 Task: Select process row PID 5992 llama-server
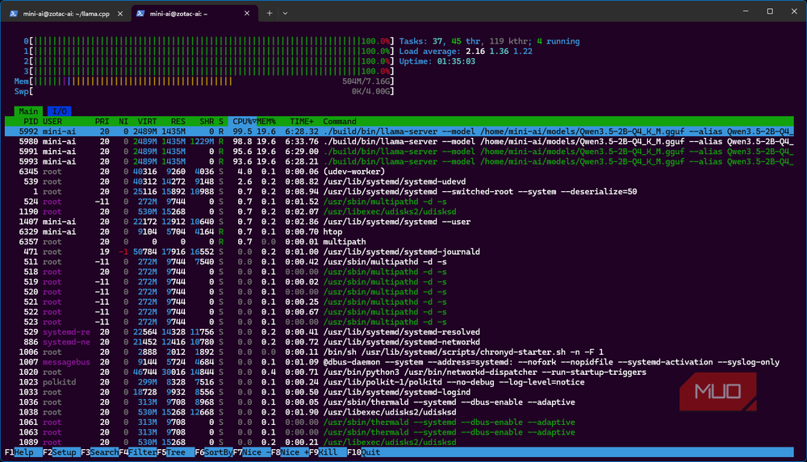(399, 131)
